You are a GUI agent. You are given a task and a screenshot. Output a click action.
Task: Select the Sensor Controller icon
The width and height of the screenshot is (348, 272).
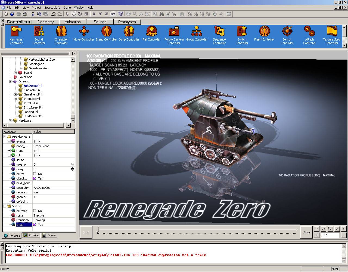coord(287,32)
